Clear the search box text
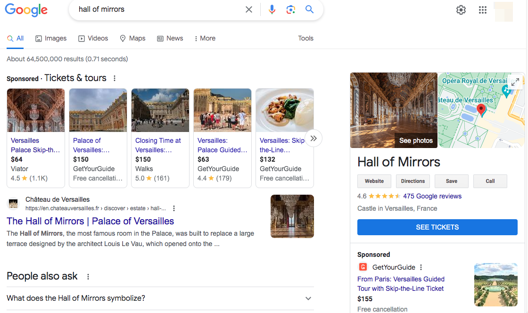Screen dimensions: 528x313 (x=249, y=9)
